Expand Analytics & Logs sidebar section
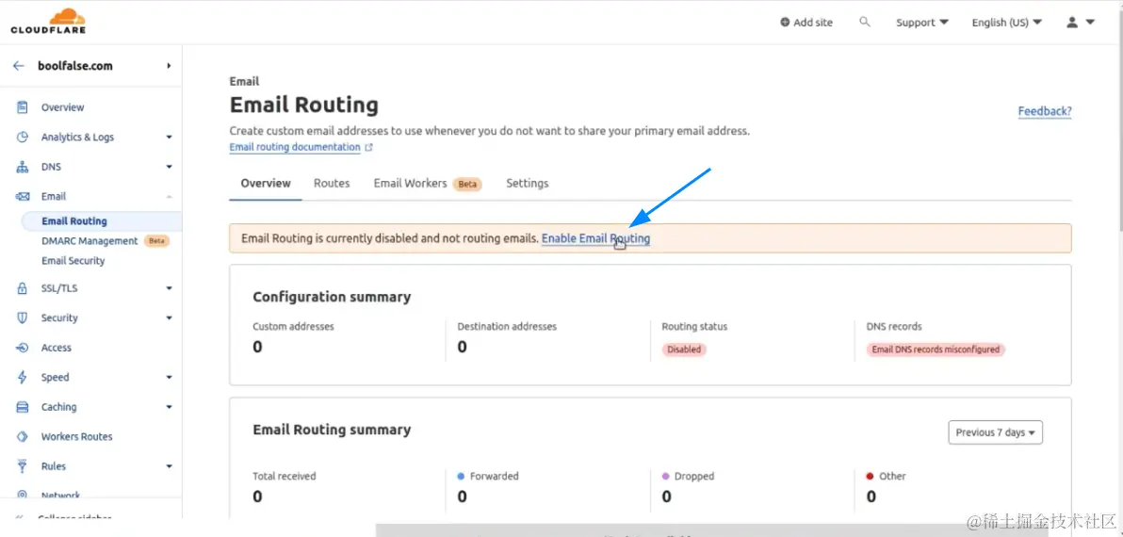The image size is (1123, 537). [169, 137]
